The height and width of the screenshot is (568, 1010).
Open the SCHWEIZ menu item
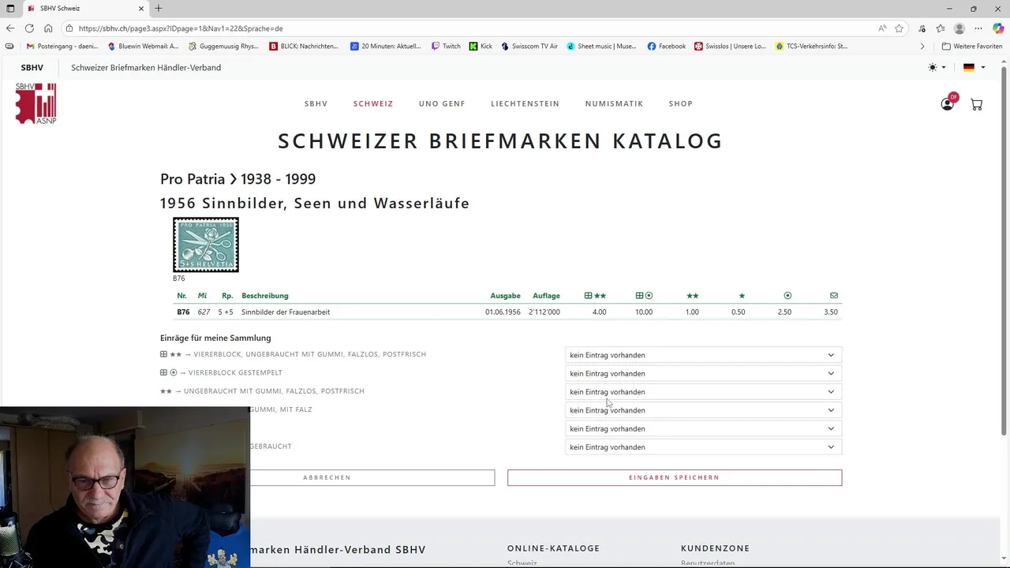click(373, 104)
